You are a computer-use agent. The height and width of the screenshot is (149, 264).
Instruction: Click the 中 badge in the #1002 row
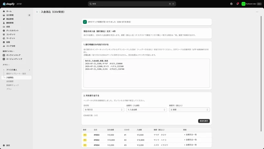point(85,140)
